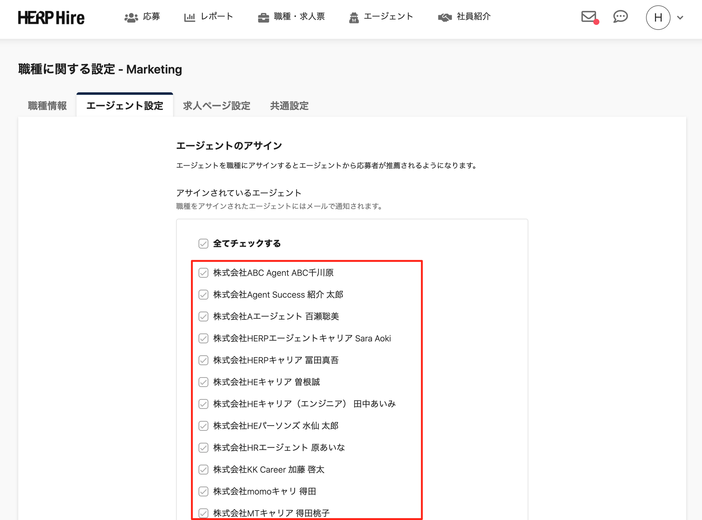Image resolution: width=702 pixels, height=520 pixels.
Task: Open the chat speech bubble icon
Action: point(620,17)
